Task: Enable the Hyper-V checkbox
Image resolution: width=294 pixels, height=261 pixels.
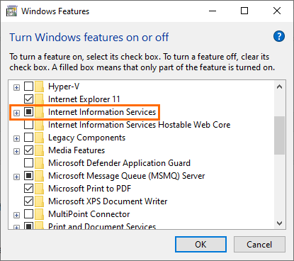Action: point(28,86)
